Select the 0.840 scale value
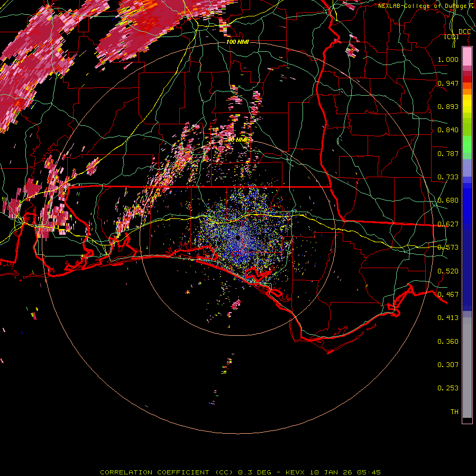The width and height of the screenshot is (476, 476). click(448, 130)
